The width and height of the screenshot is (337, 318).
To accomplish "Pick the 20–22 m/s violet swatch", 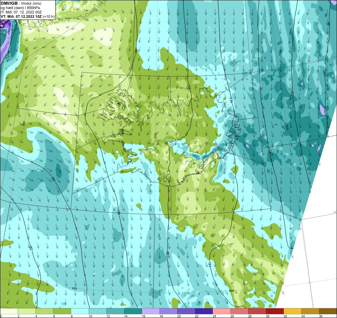I will tap(186, 311).
